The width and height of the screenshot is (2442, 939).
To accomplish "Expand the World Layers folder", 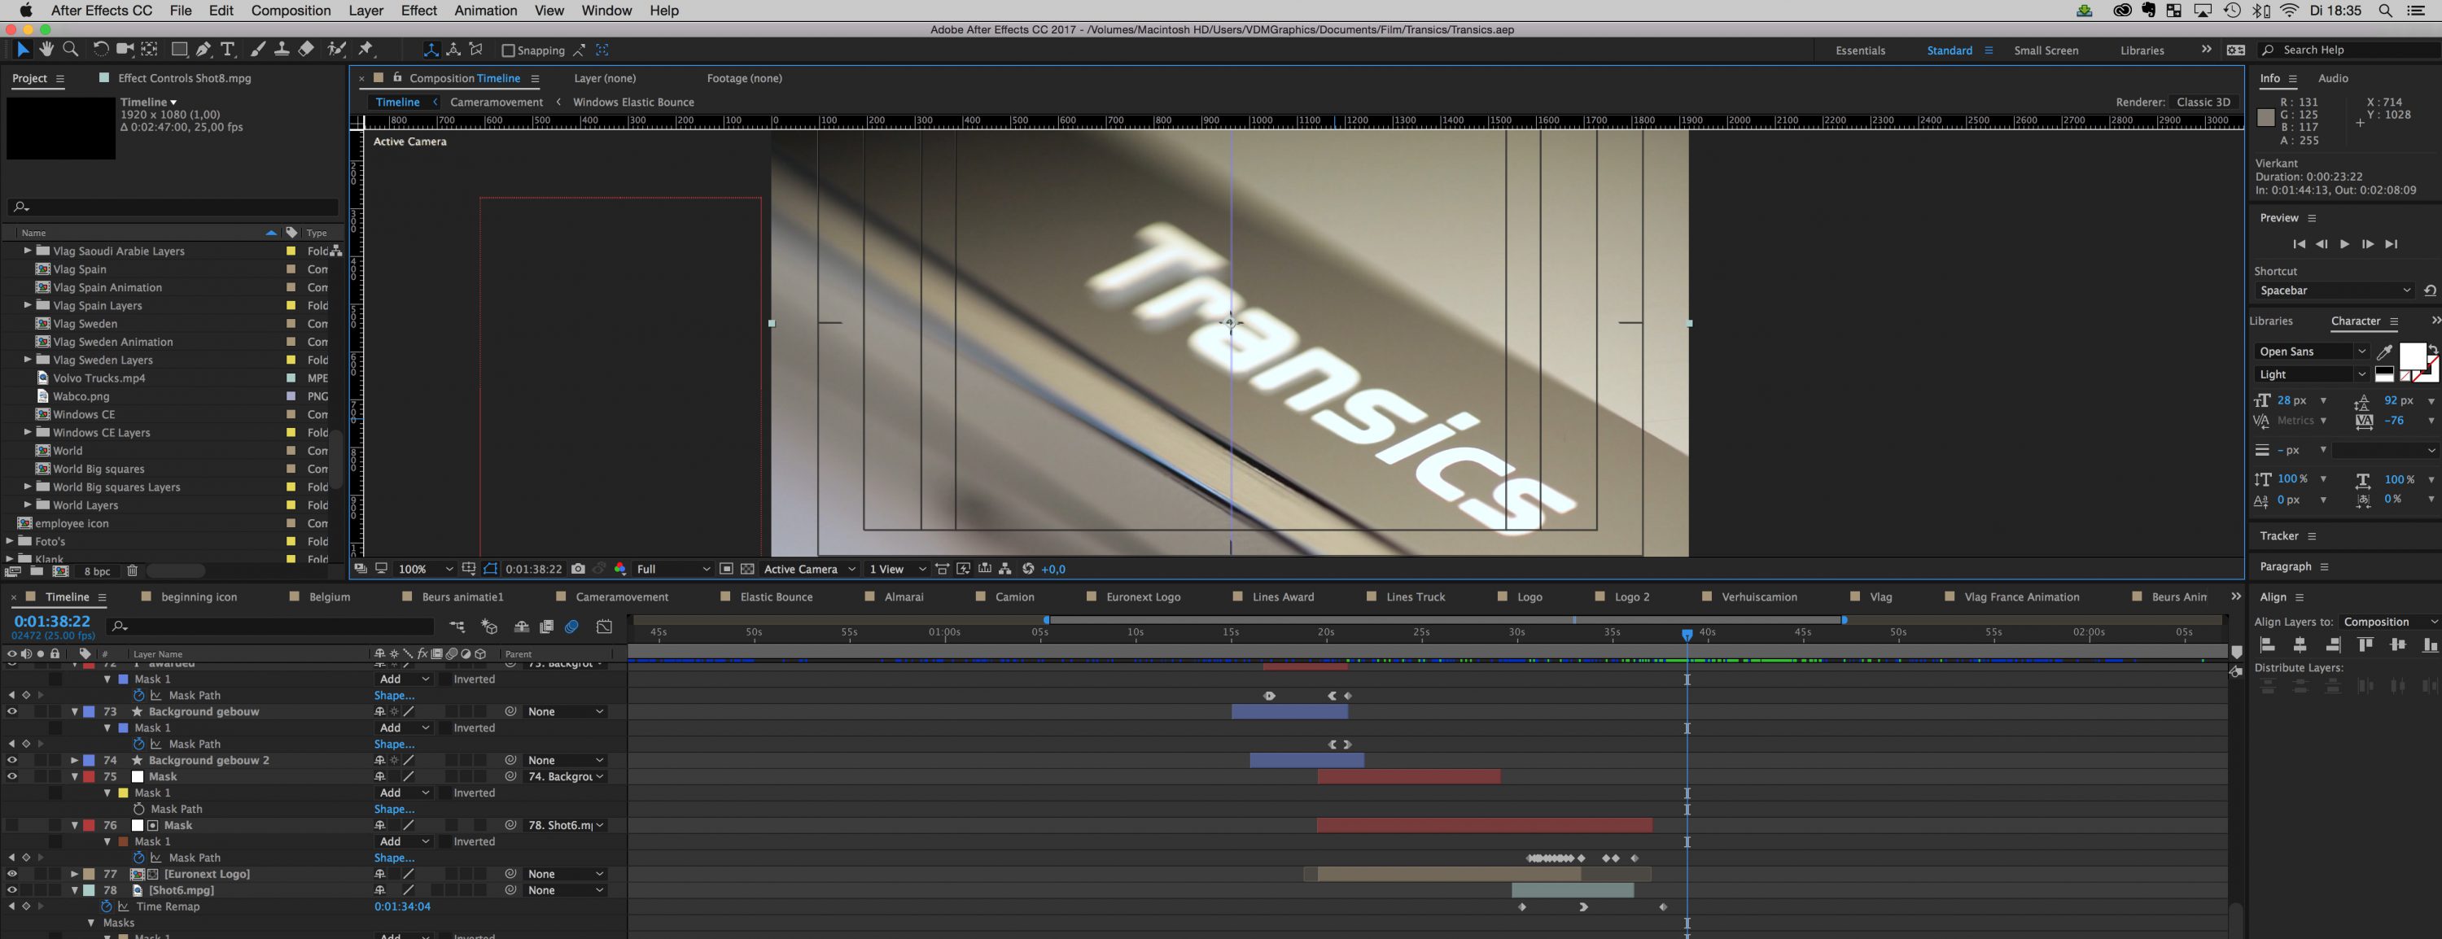I will [28, 505].
